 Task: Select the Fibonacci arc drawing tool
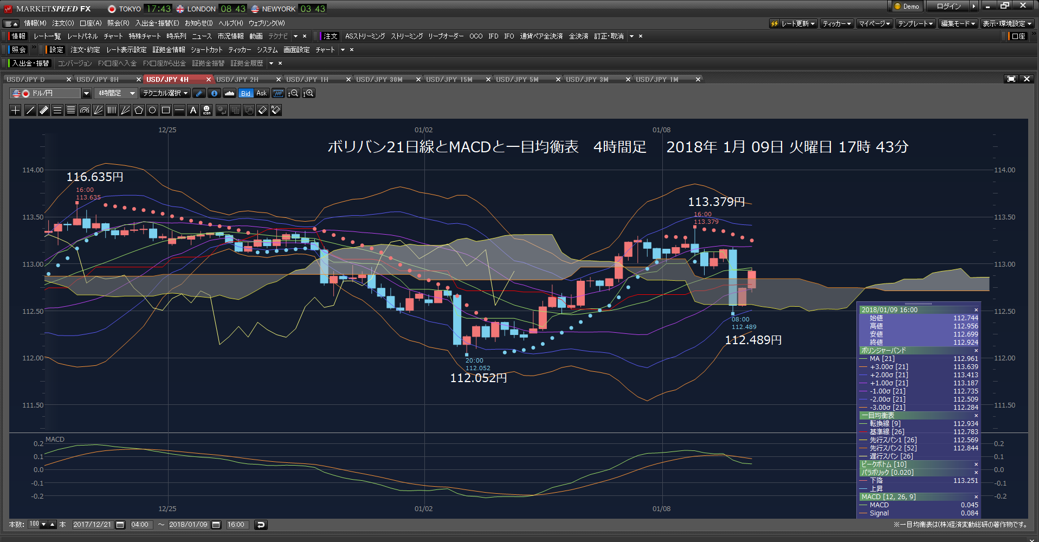tap(84, 110)
